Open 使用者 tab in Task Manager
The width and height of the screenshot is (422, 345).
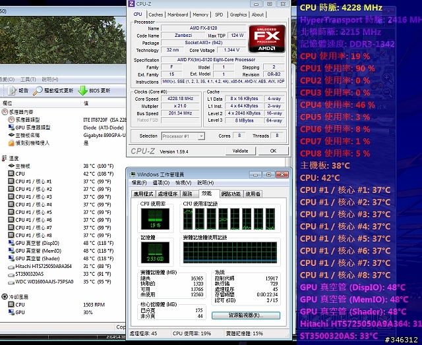(253, 194)
